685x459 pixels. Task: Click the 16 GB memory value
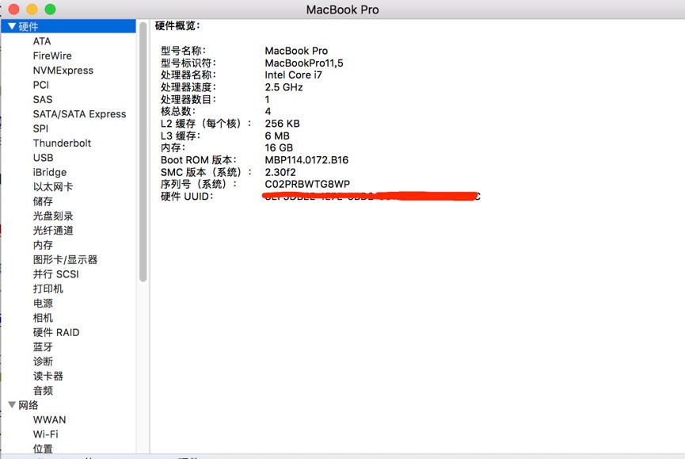click(x=279, y=147)
